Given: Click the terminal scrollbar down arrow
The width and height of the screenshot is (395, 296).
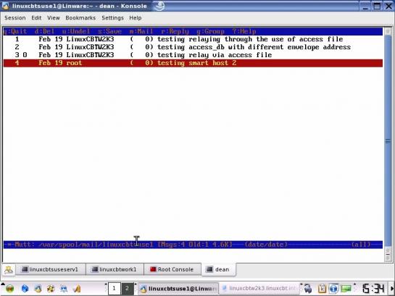Looking at the screenshot, I should point(388,258).
